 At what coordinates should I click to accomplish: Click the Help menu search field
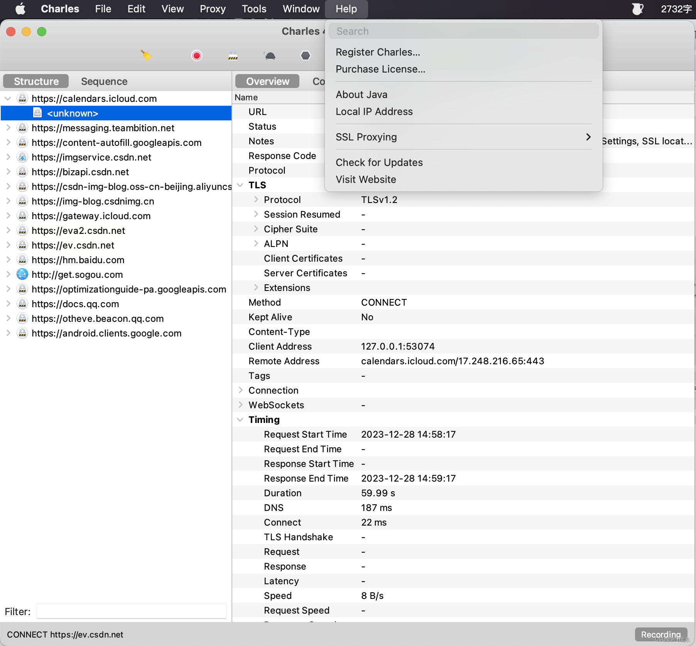click(x=463, y=31)
